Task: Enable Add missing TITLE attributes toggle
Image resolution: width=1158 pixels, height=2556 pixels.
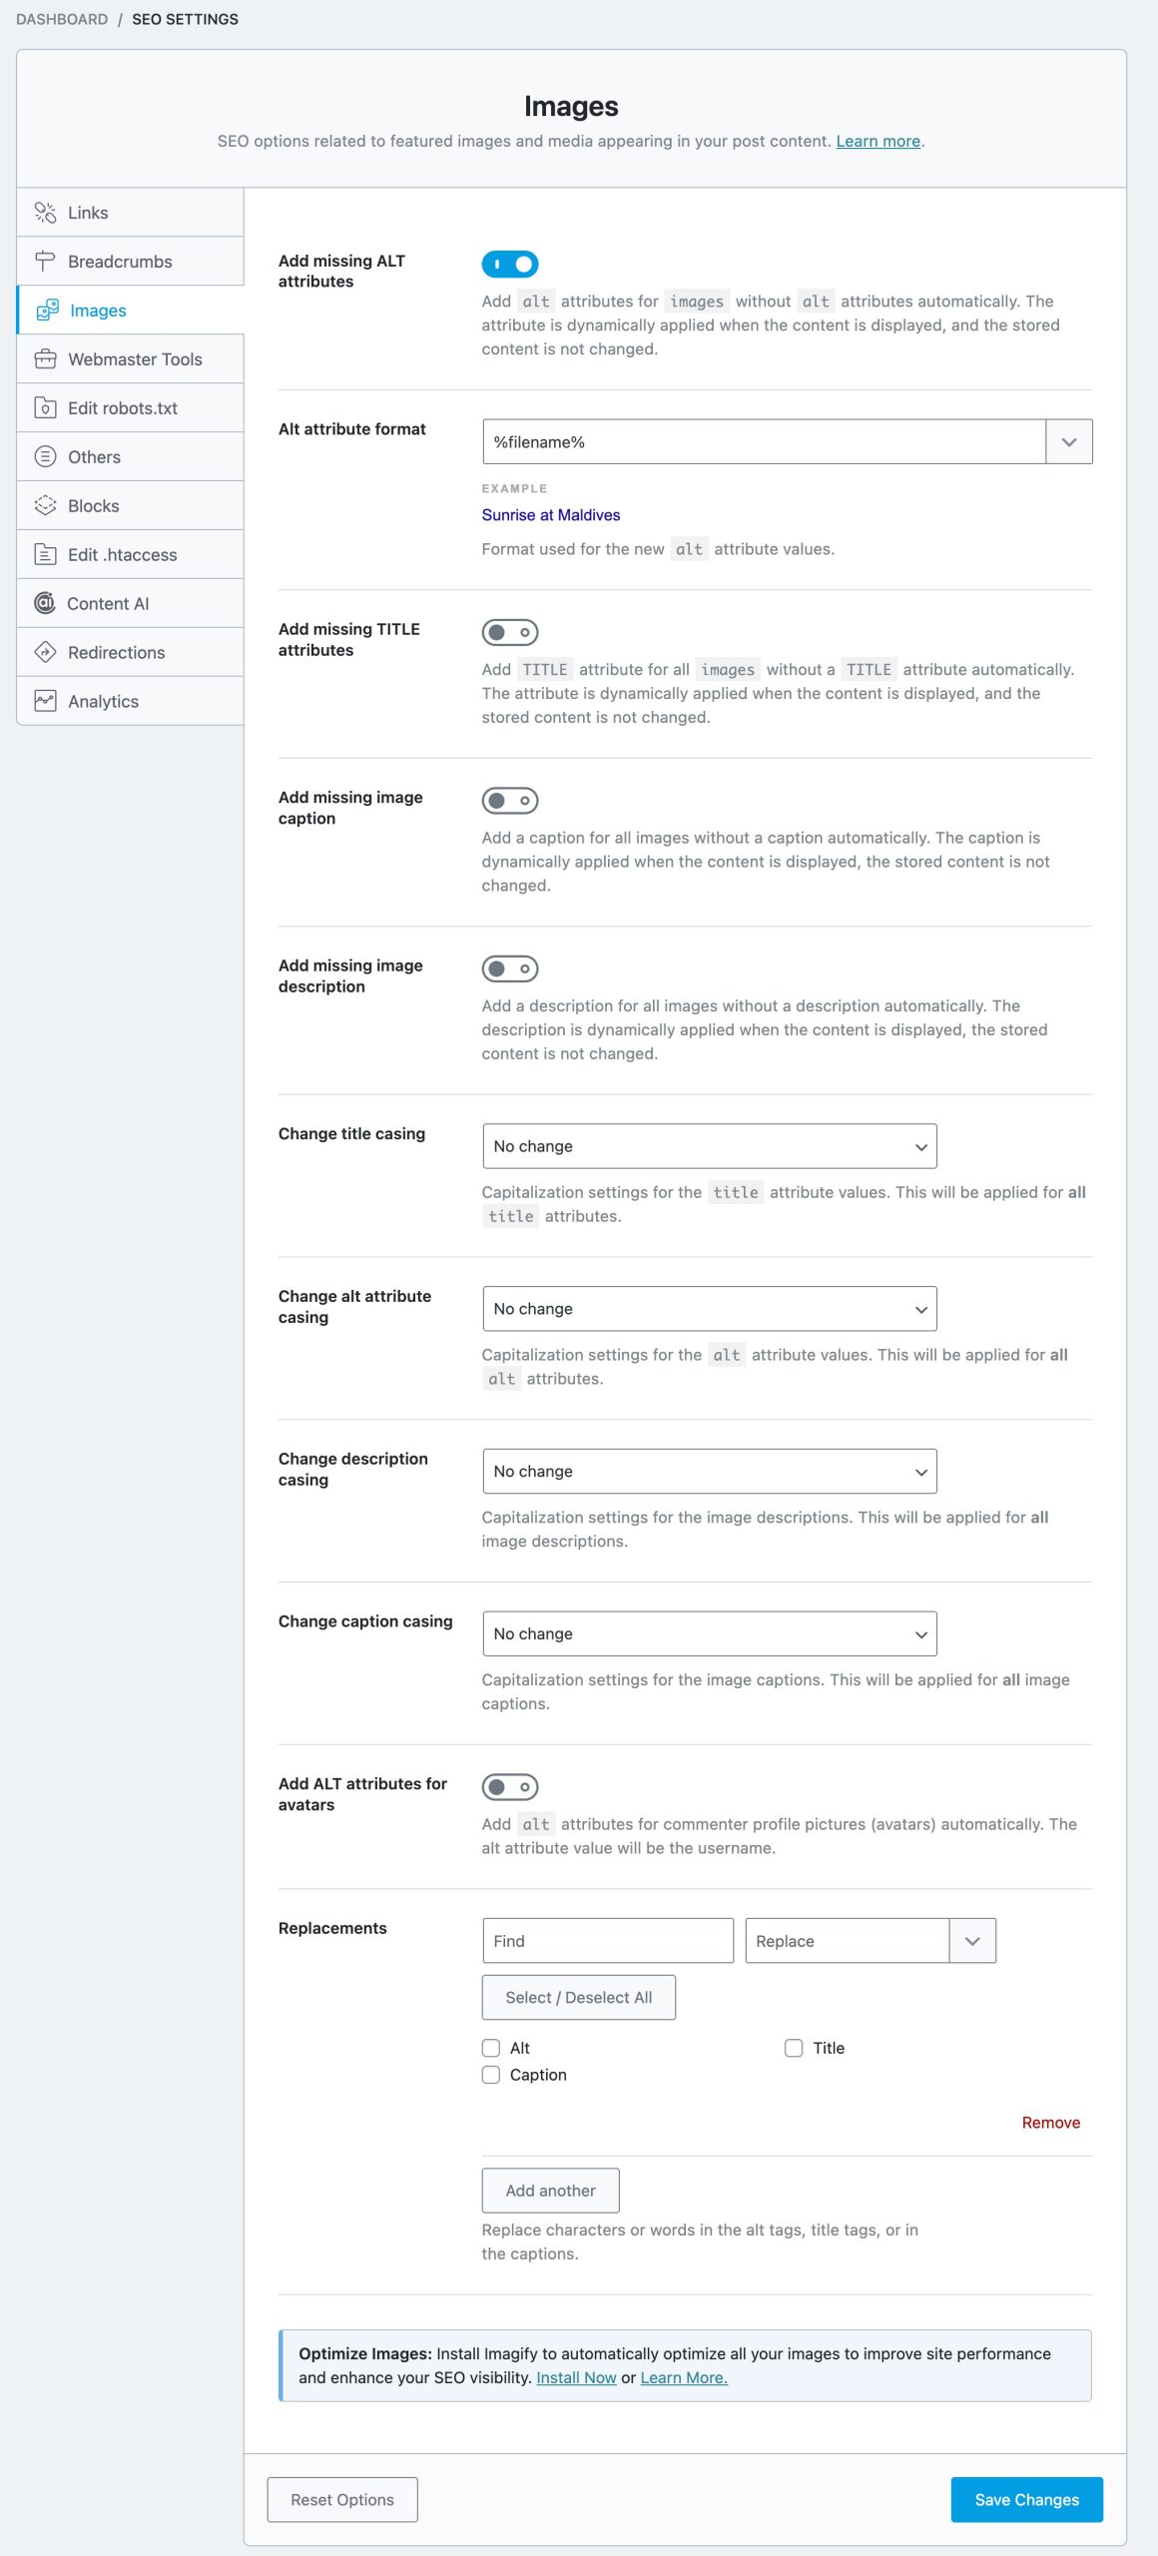Action: [x=510, y=633]
